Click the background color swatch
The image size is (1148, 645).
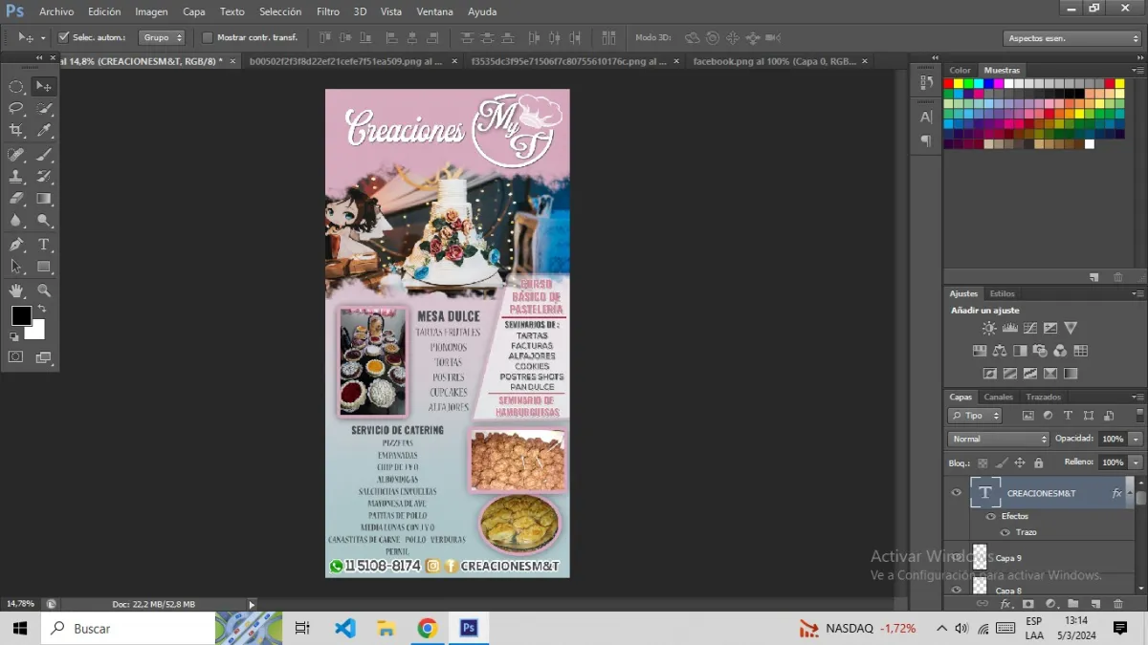pos(36,331)
